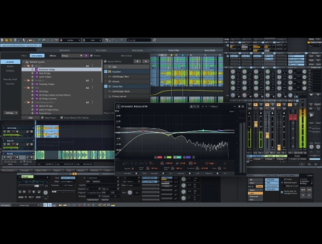Select the teal EQ band node on the curve
This screenshot has width=322, height=244.
click(x=203, y=130)
